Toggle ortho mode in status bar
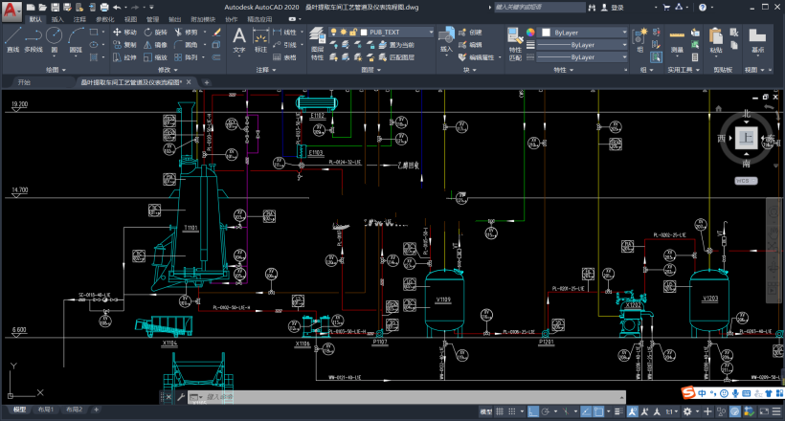The width and height of the screenshot is (785, 421). coord(533,411)
